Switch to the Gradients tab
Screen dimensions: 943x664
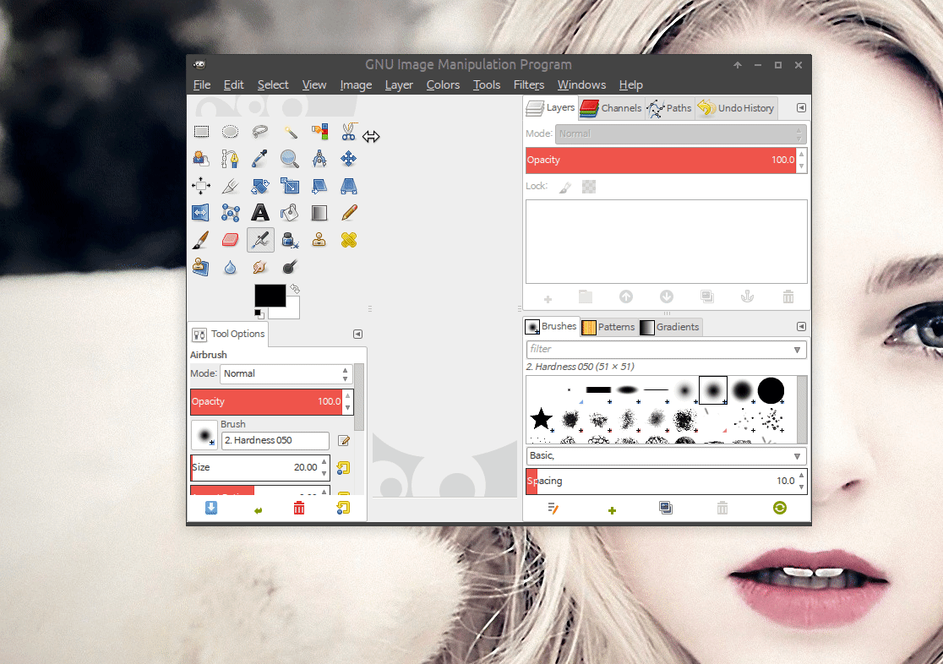(x=670, y=327)
